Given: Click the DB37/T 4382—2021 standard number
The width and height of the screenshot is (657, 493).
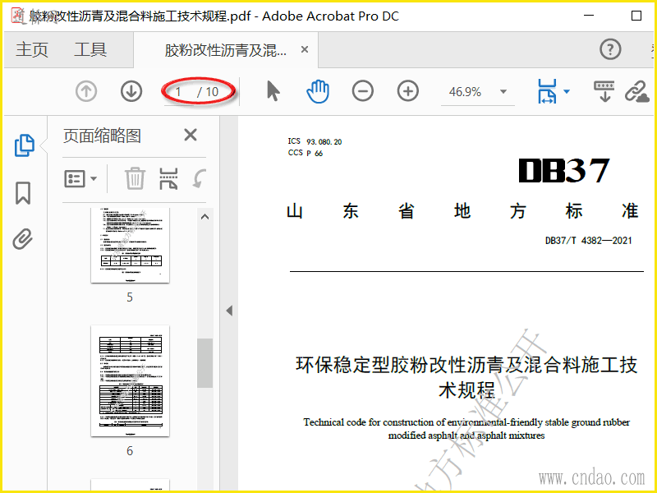Looking at the screenshot, I should pos(588,241).
